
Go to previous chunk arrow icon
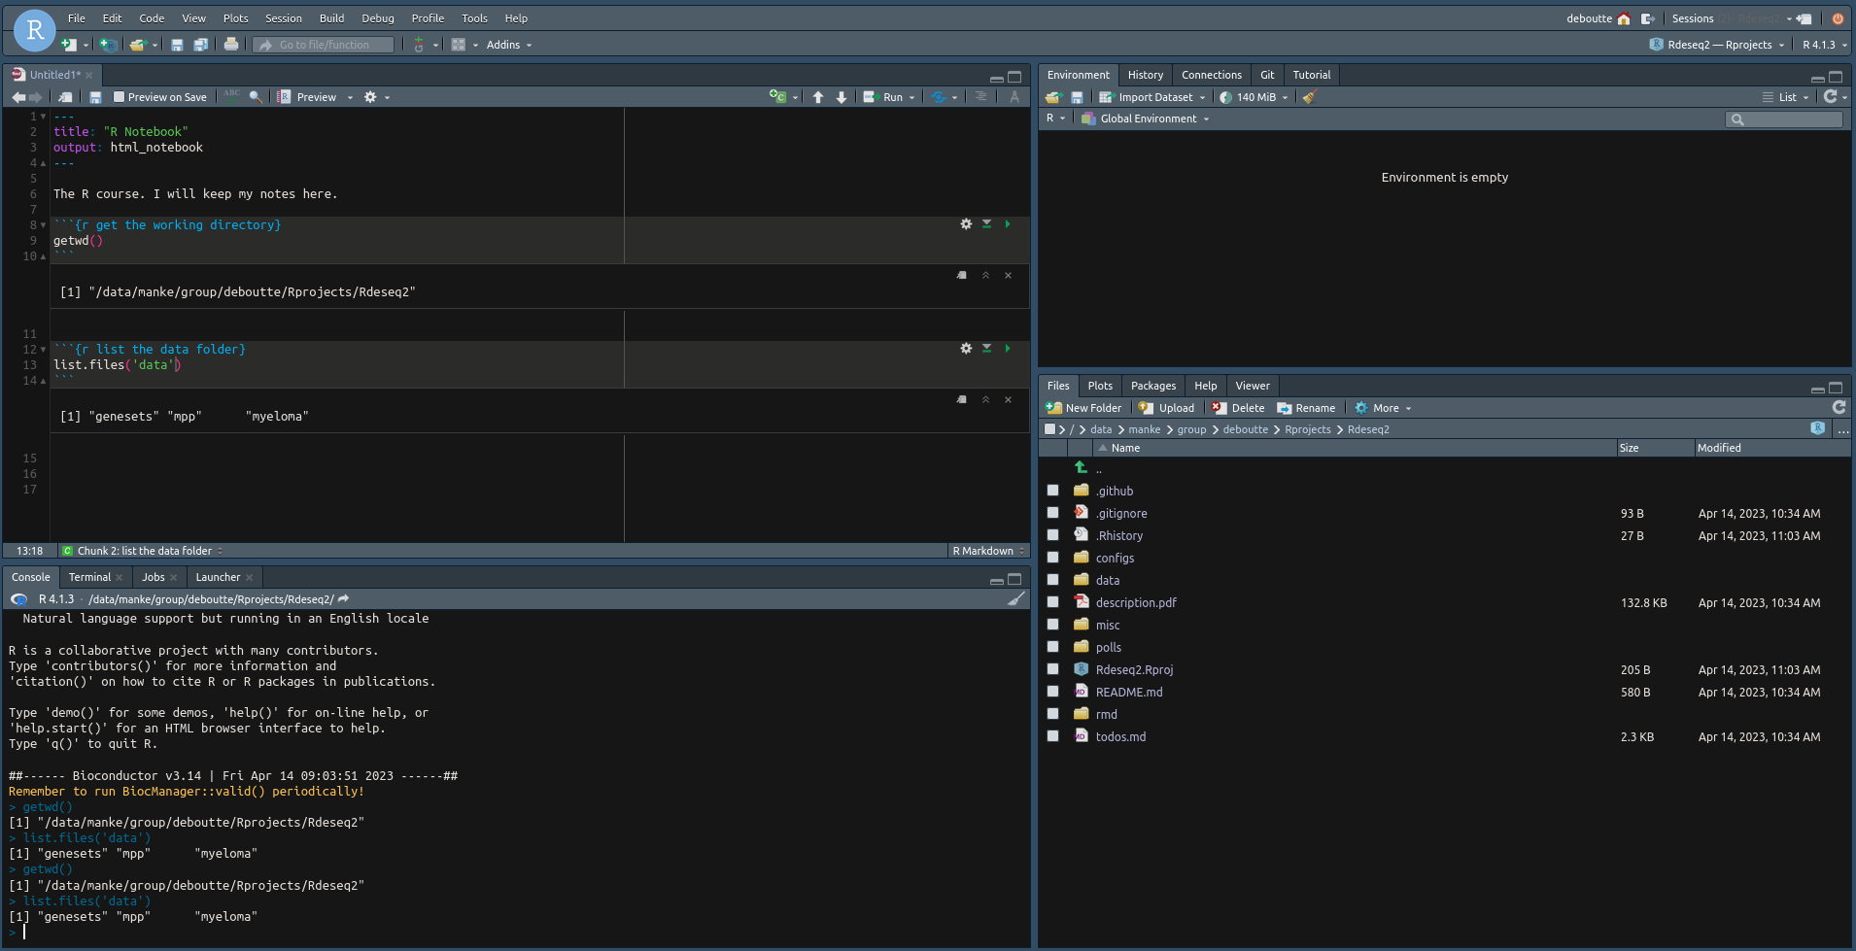[818, 97]
